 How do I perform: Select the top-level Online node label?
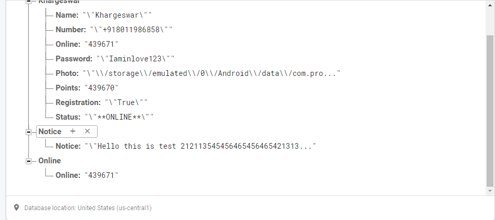coord(50,161)
